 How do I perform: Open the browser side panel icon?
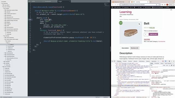click(x=165, y=5)
